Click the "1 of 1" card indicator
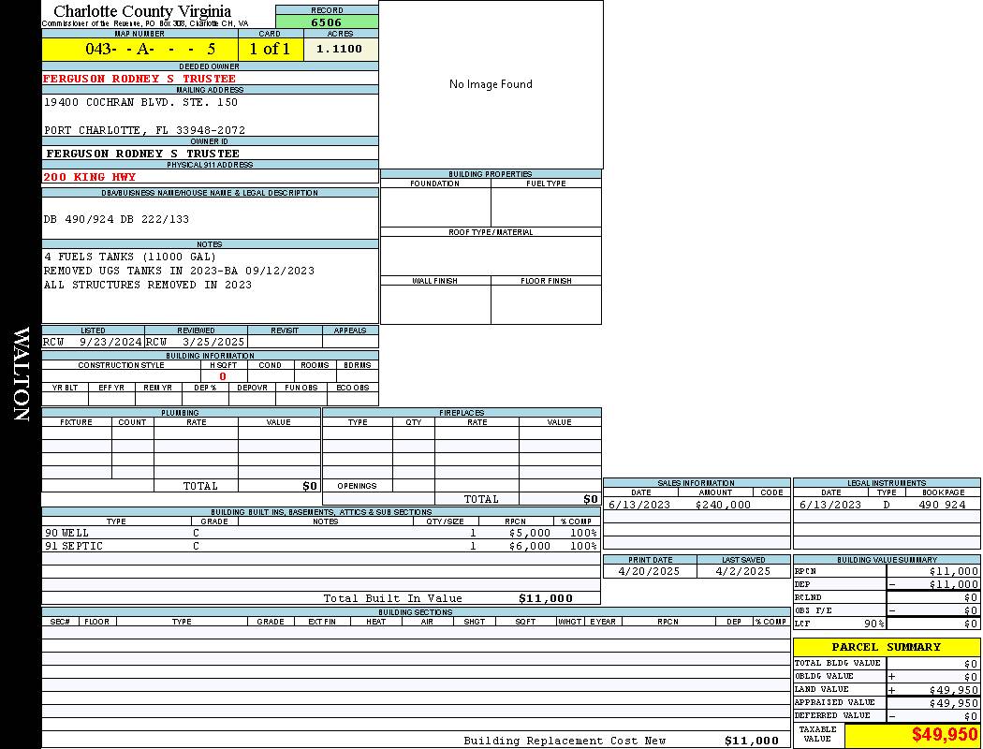This screenshot has width=983, height=749. point(270,49)
